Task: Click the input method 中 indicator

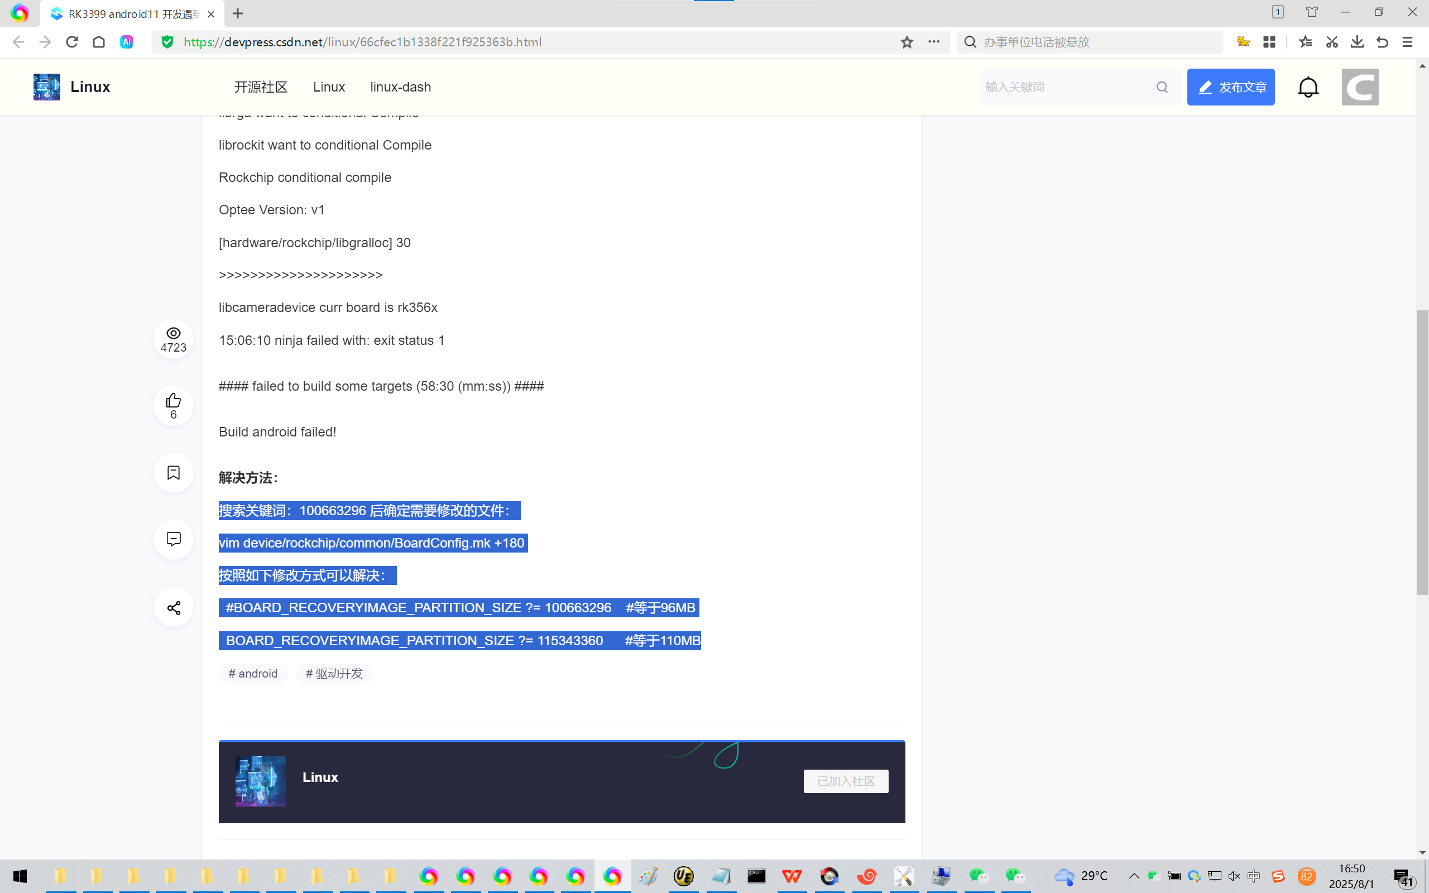Action: [x=1254, y=876]
